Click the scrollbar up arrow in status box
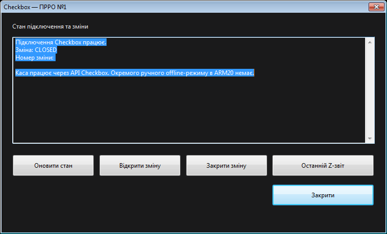Viewport: 387px width, 234px height. tap(370, 42)
